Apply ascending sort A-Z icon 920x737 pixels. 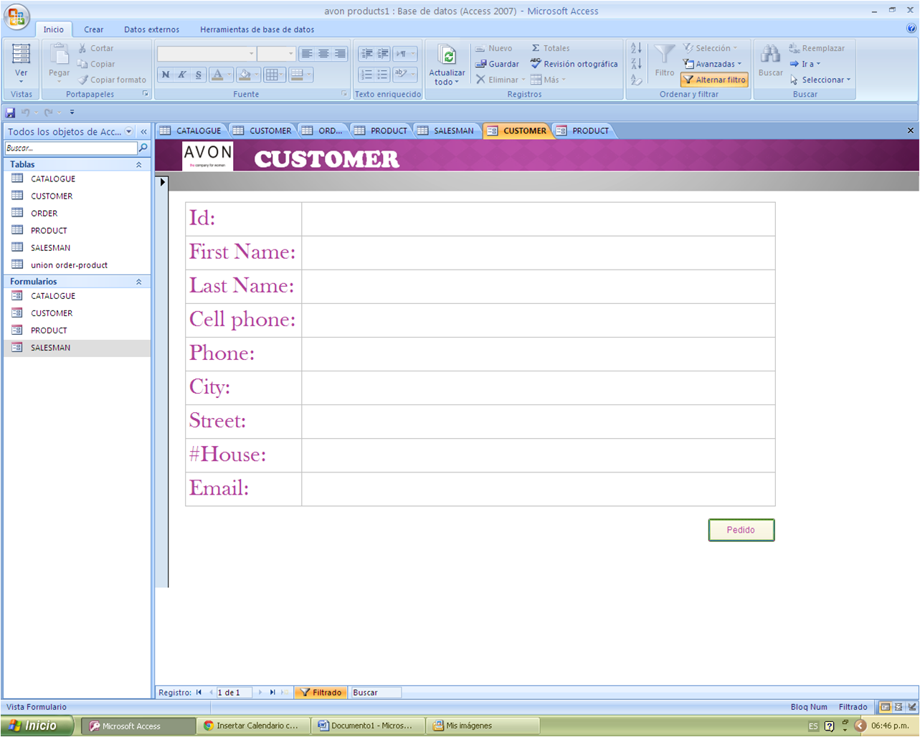(x=636, y=47)
